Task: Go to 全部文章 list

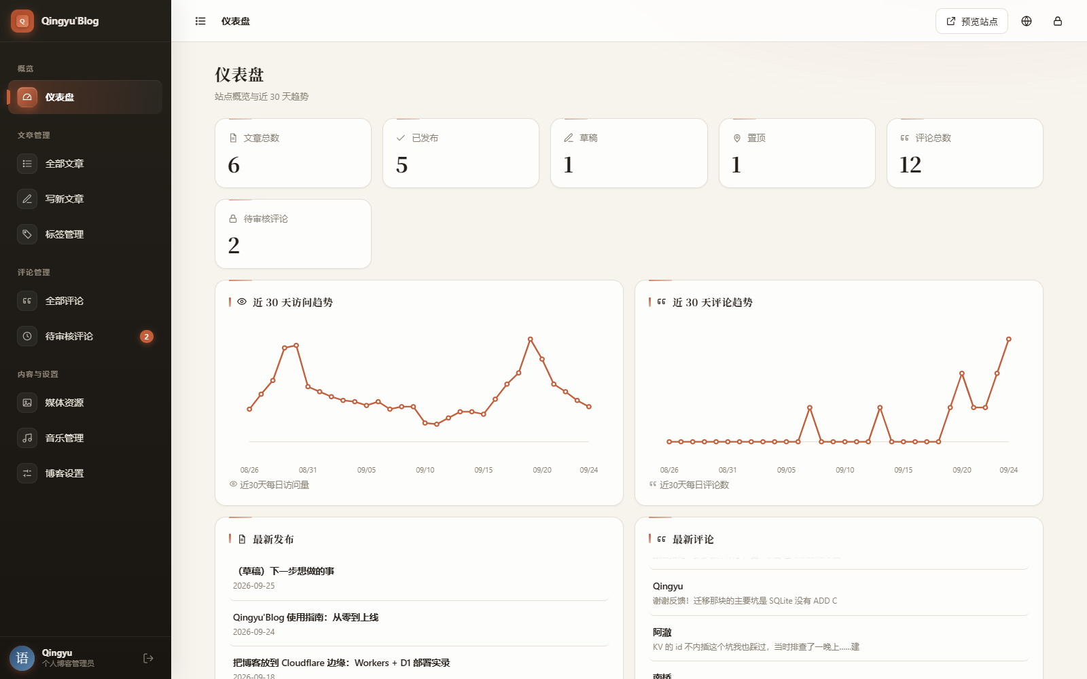Action: [85, 164]
